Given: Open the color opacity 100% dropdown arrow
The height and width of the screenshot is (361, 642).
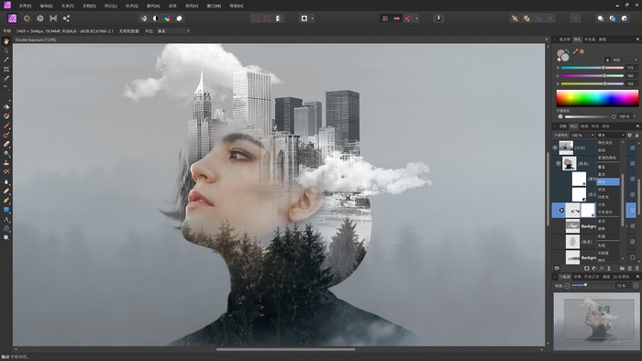Looking at the screenshot, I should coord(635,116).
